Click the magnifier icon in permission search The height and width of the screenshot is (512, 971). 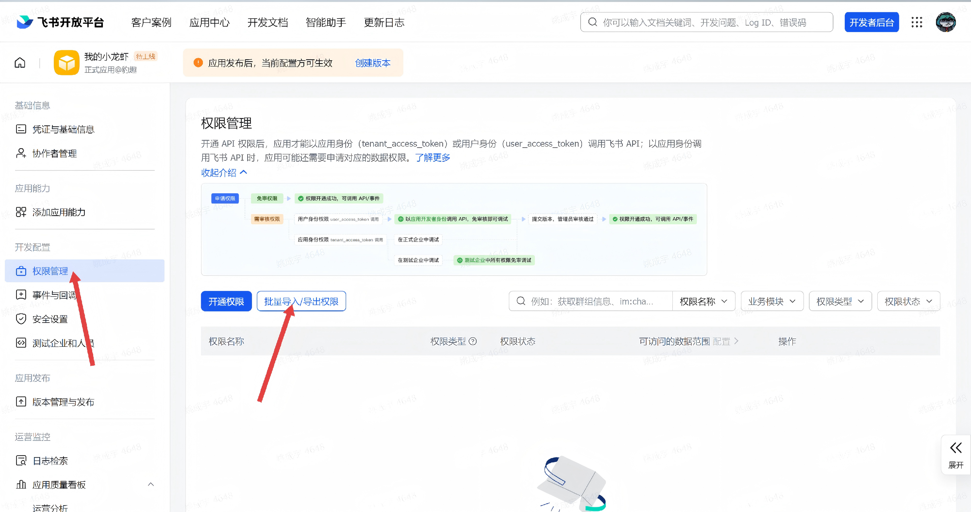[521, 301]
